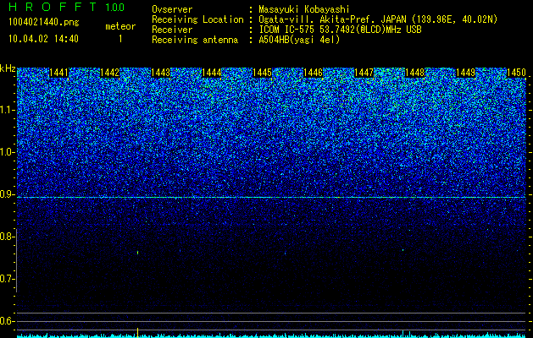Click the meteor echo spot near 1442
Image resolution: width=533 pixels, height=338 pixels.
click(137, 253)
